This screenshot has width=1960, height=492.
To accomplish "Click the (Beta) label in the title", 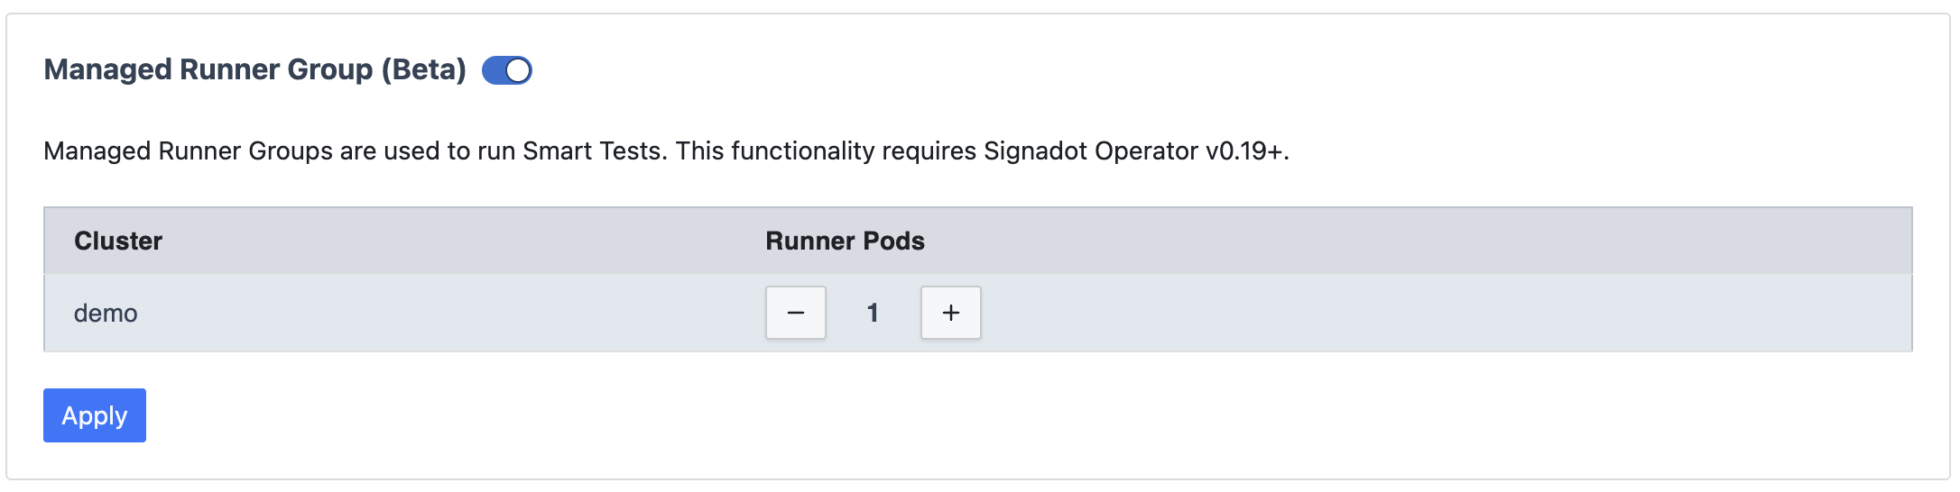I will coord(423,69).
